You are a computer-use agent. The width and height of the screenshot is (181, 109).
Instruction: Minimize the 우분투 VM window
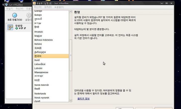coord(162,3)
